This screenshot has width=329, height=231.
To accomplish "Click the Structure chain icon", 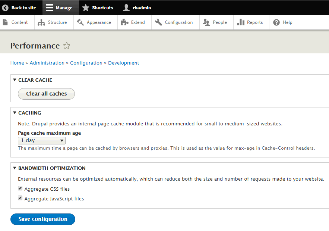I will [41, 22].
